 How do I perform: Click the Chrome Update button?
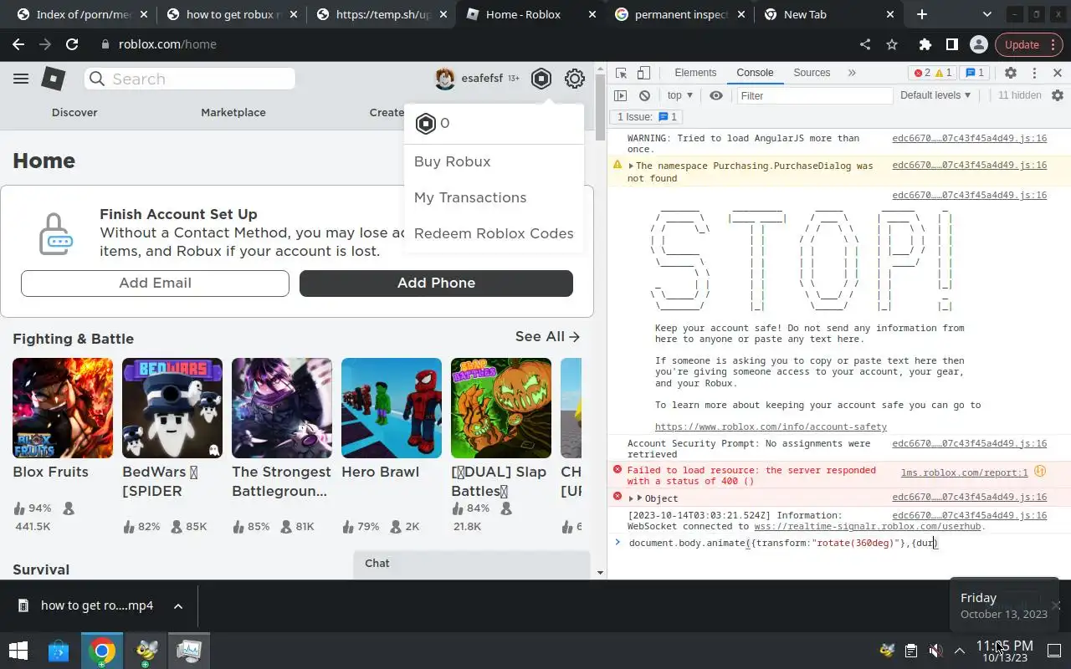(x=1028, y=44)
